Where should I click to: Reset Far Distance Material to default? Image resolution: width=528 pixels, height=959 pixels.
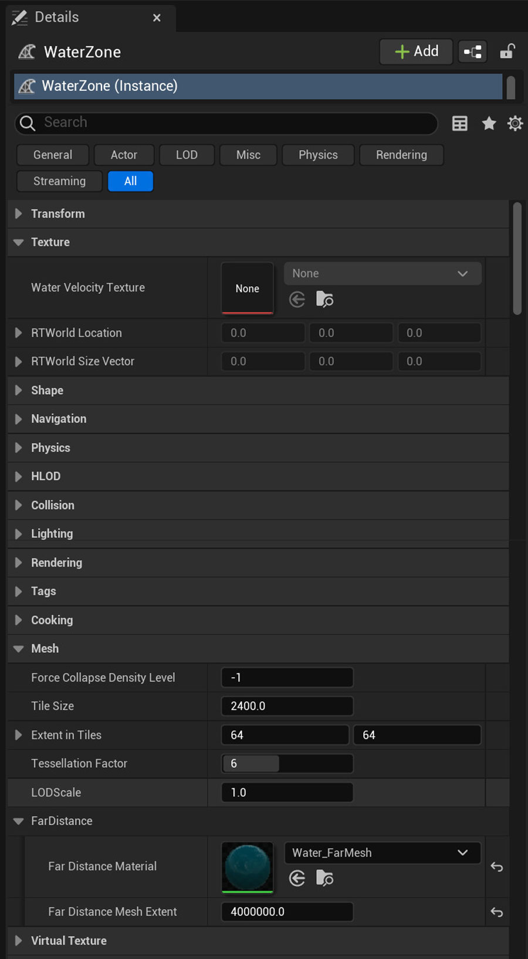(496, 867)
